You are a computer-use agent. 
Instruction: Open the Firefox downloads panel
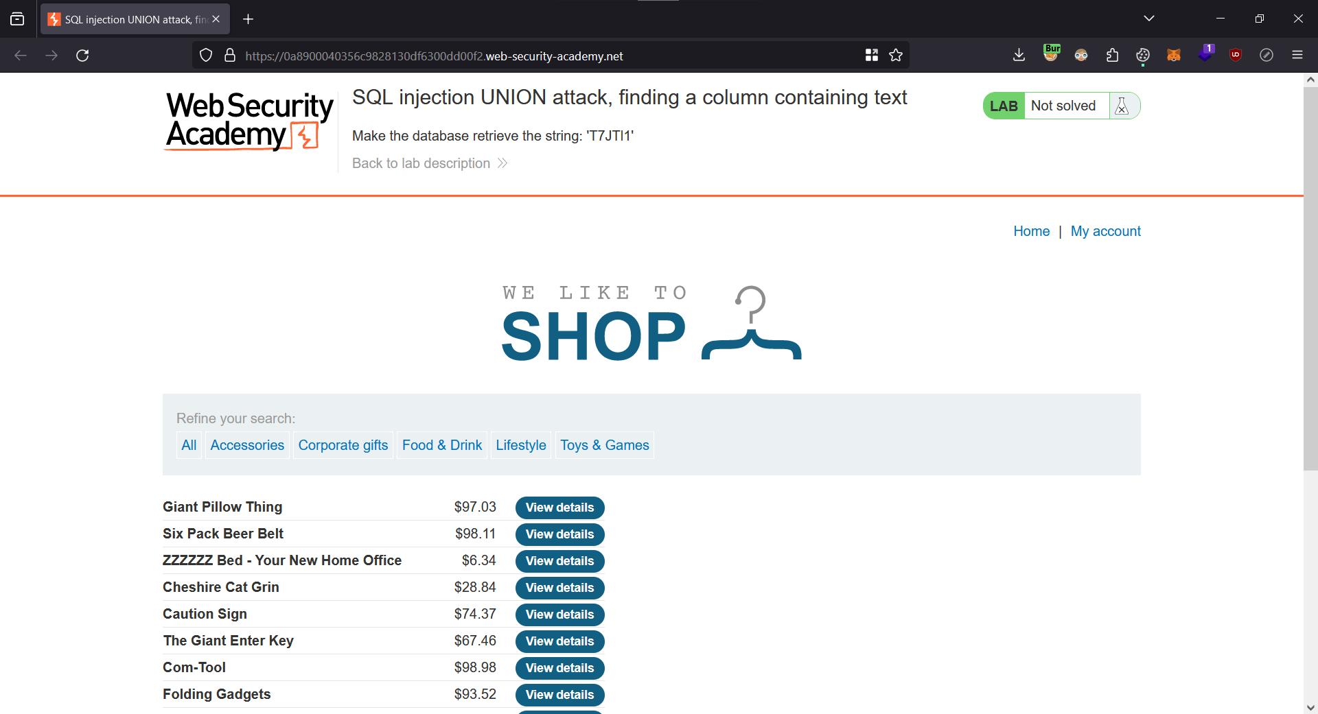pyautogui.click(x=1019, y=56)
